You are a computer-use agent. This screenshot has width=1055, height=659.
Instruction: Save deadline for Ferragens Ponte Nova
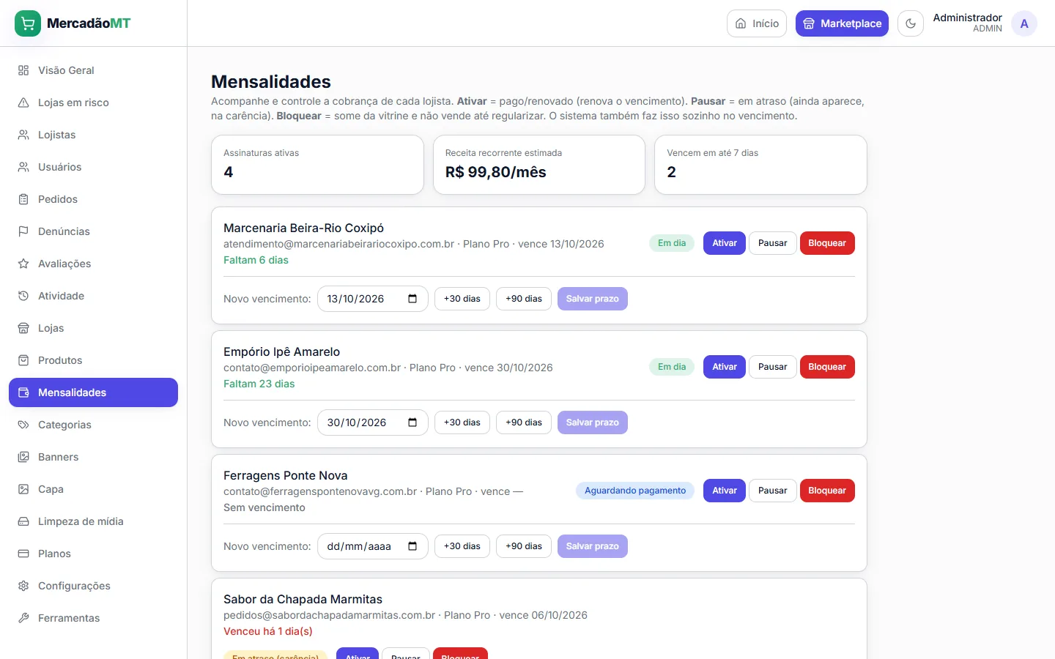tap(593, 546)
